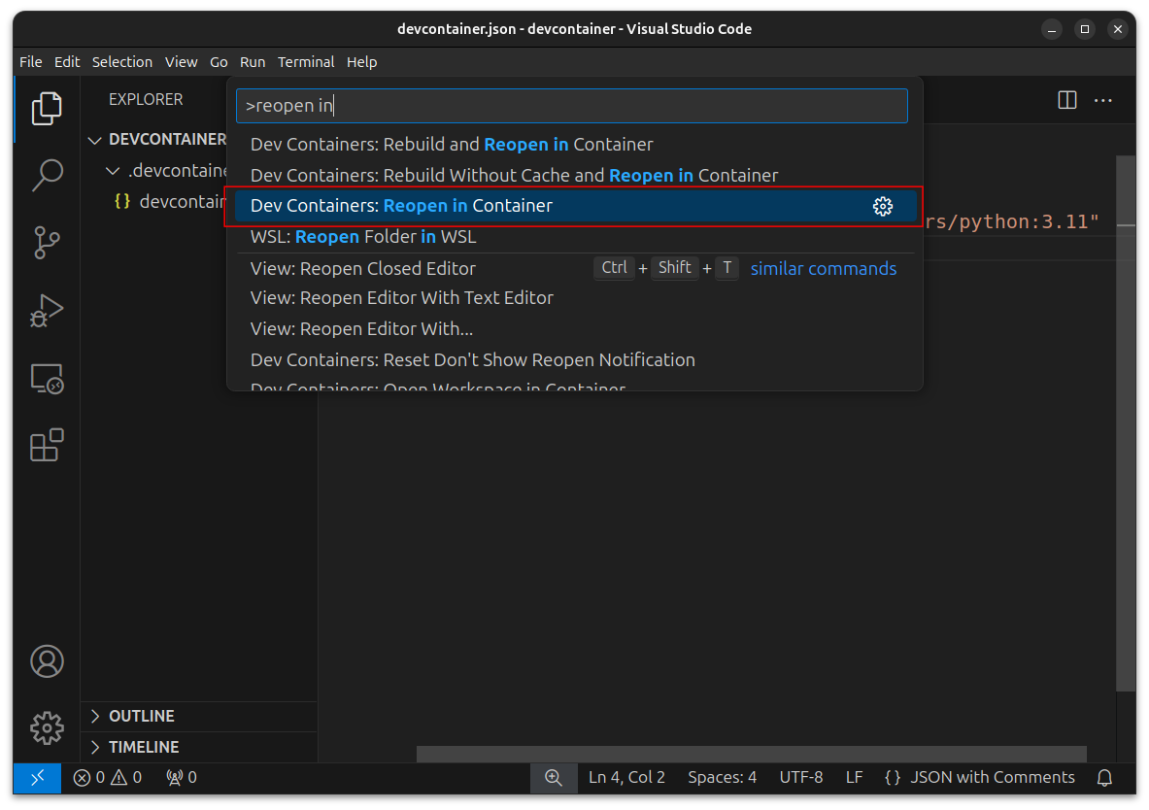Click the forwarded ports indicator in status bar
This screenshot has height=810, width=1149.
click(x=181, y=778)
